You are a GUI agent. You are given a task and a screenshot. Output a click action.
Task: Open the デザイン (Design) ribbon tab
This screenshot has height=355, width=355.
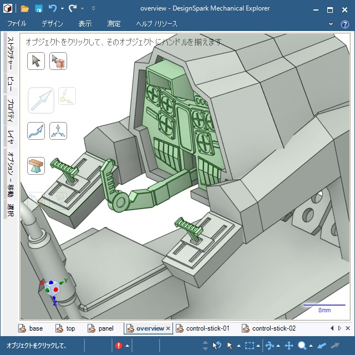pyautogui.click(x=52, y=24)
